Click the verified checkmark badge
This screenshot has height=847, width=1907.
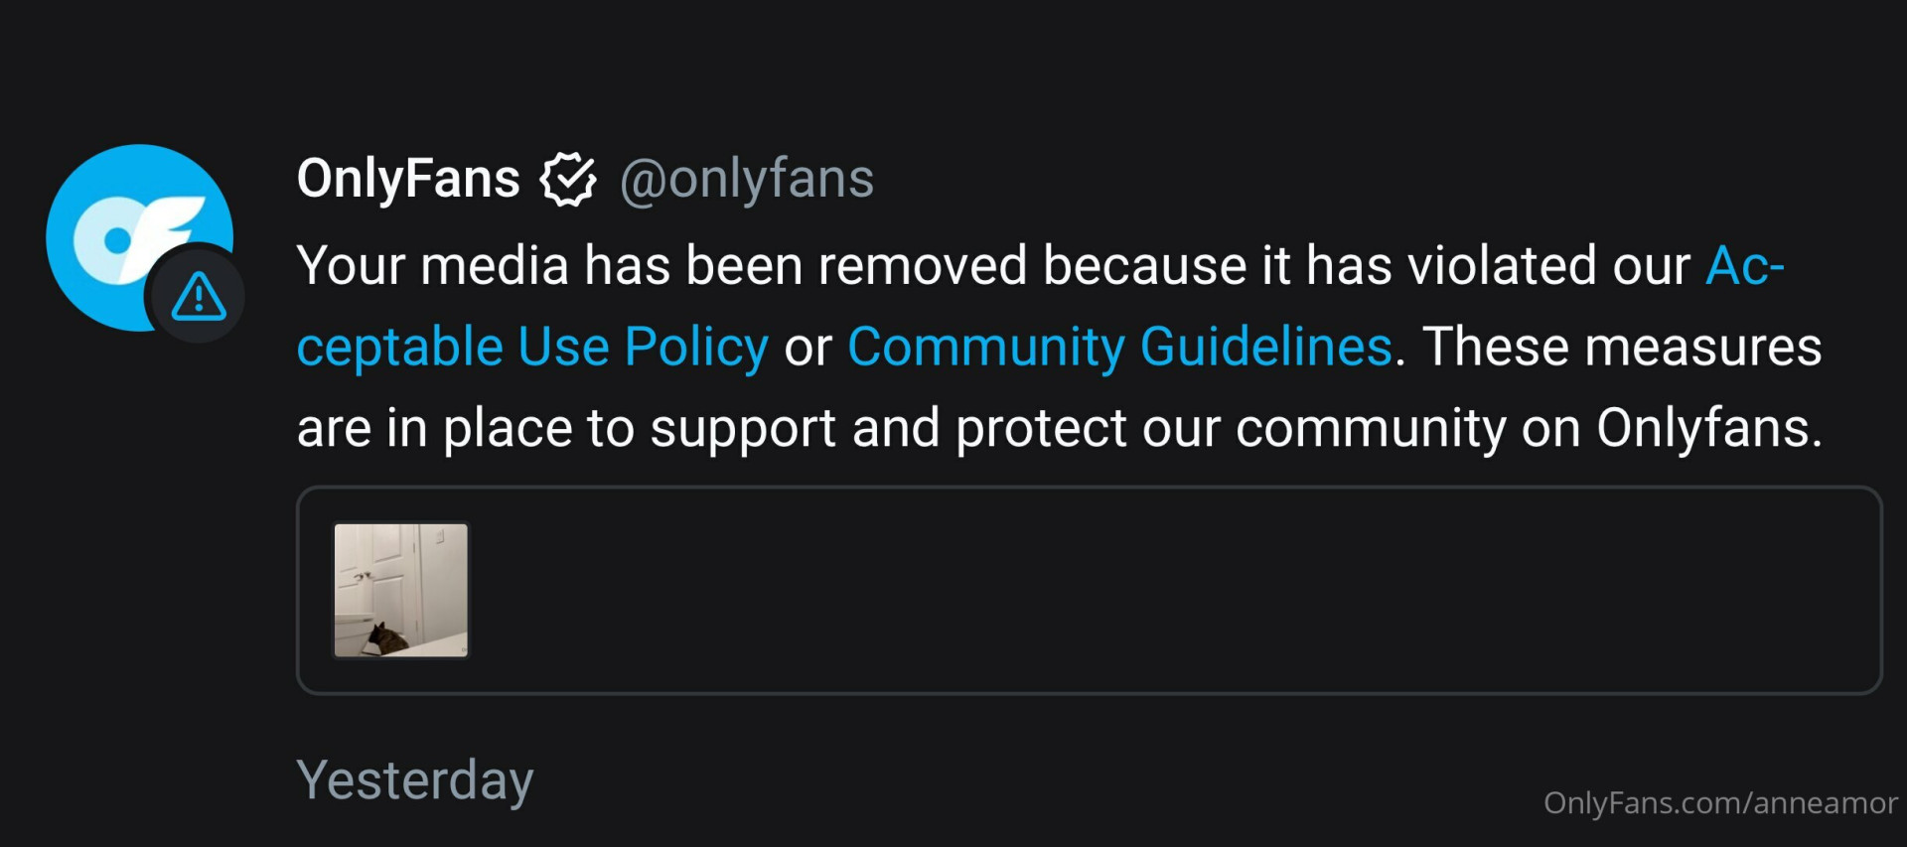(x=568, y=180)
